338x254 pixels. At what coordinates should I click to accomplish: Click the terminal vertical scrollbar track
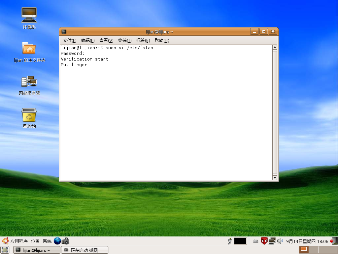(275, 112)
